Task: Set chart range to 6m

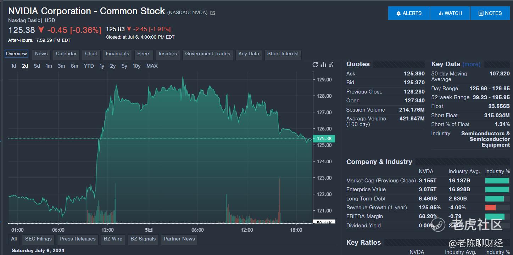Action: [x=74, y=66]
